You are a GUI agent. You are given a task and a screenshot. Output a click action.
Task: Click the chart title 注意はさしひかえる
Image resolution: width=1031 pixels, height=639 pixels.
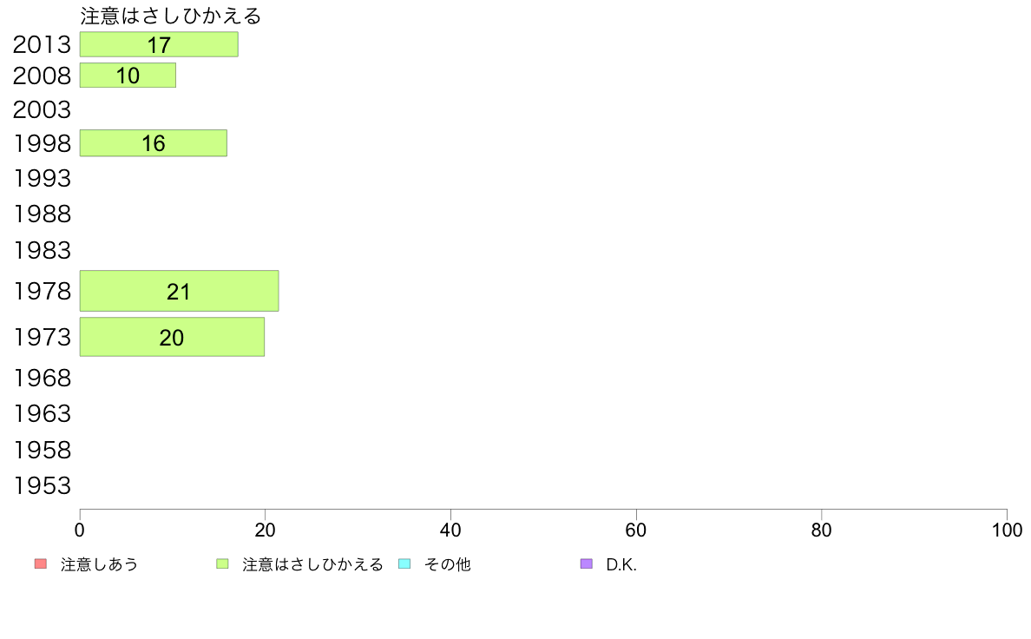tap(170, 16)
